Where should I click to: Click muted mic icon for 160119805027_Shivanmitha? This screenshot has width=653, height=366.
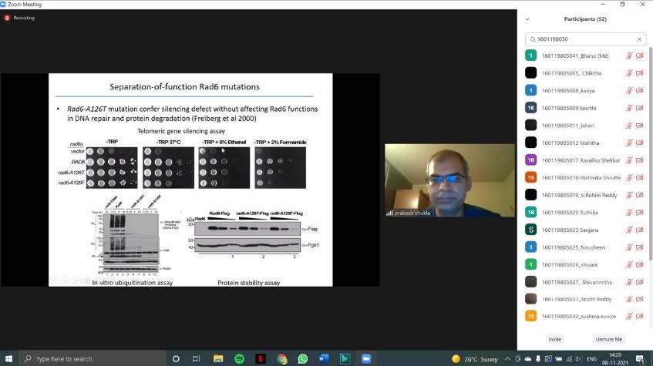[x=629, y=282]
